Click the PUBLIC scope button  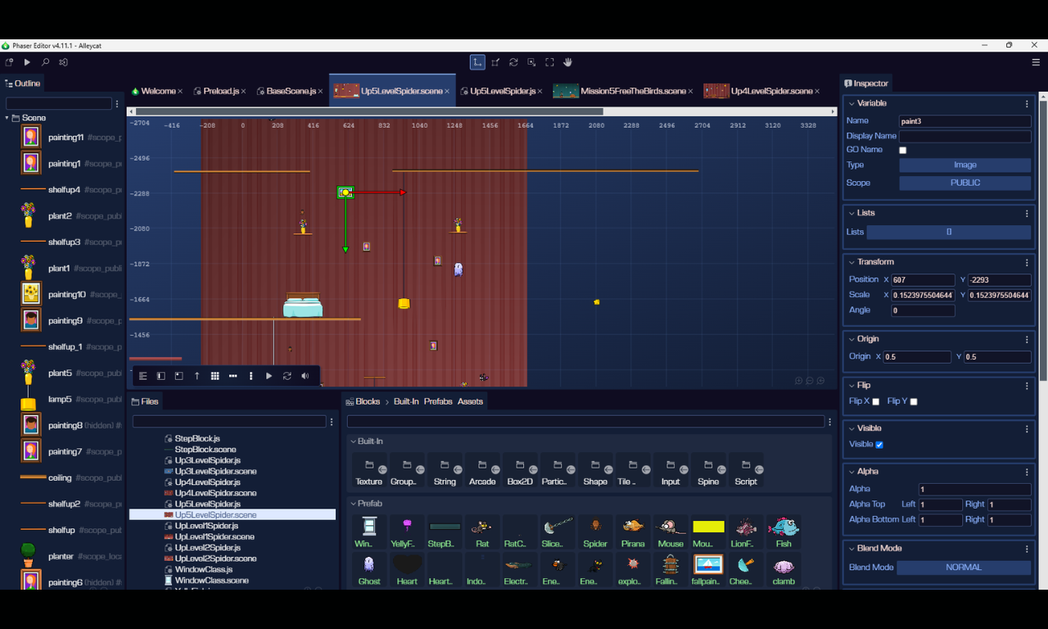click(x=964, y=183)
